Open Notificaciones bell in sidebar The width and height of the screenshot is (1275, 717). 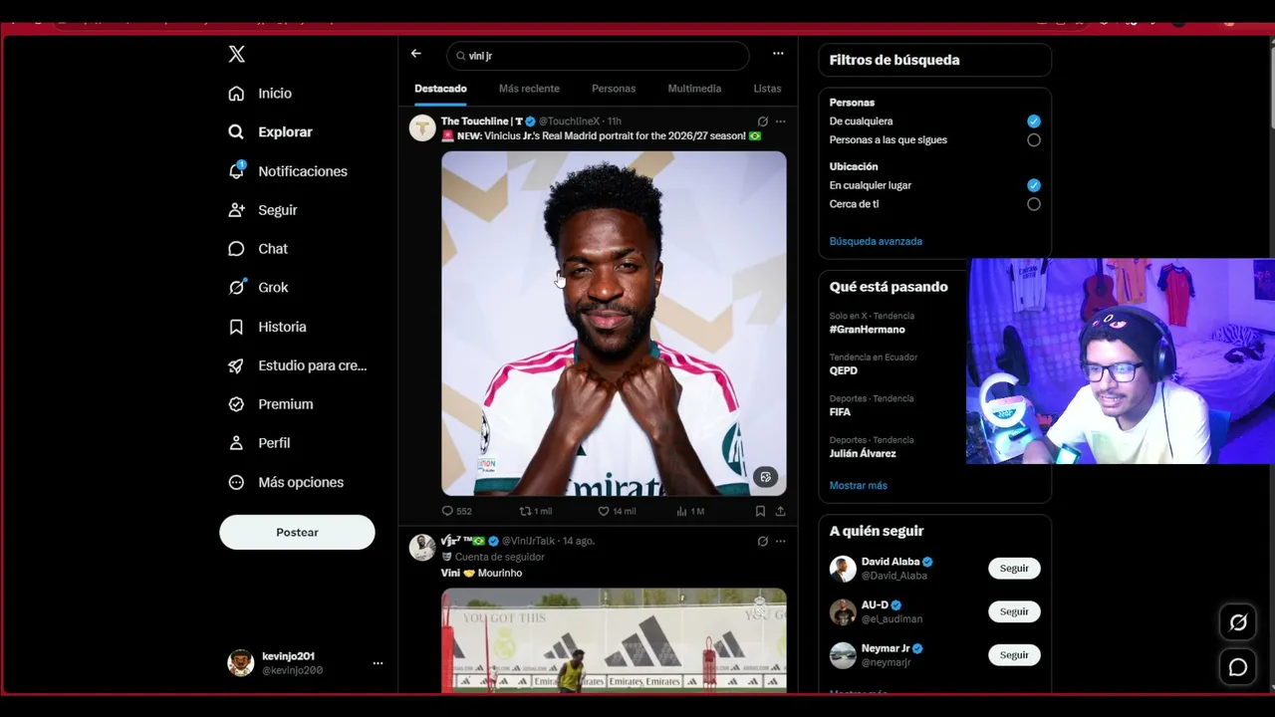[x=287, y=171]
